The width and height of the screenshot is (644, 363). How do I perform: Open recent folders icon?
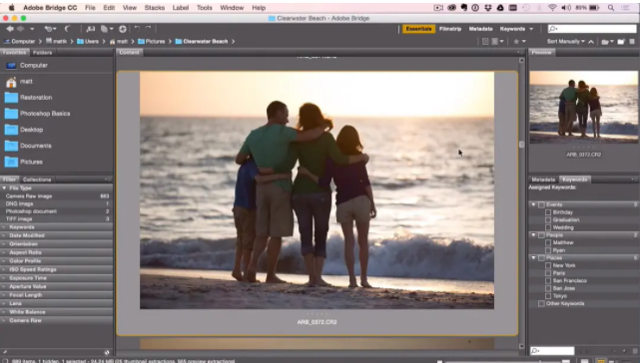pyautogui.click(x=607, y=42)
